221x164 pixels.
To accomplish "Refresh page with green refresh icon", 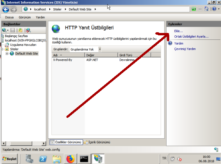I will 194,9.
